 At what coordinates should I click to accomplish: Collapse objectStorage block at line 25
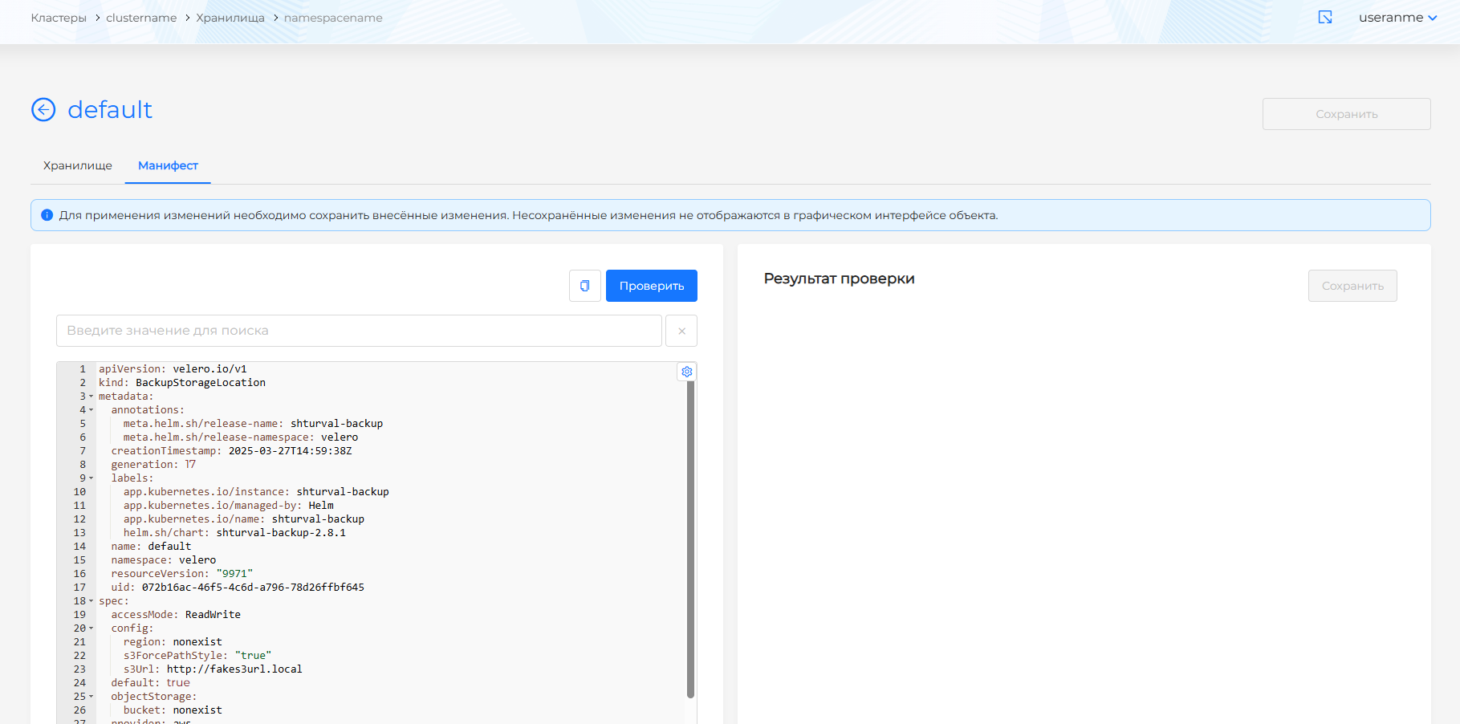[91, 697]
